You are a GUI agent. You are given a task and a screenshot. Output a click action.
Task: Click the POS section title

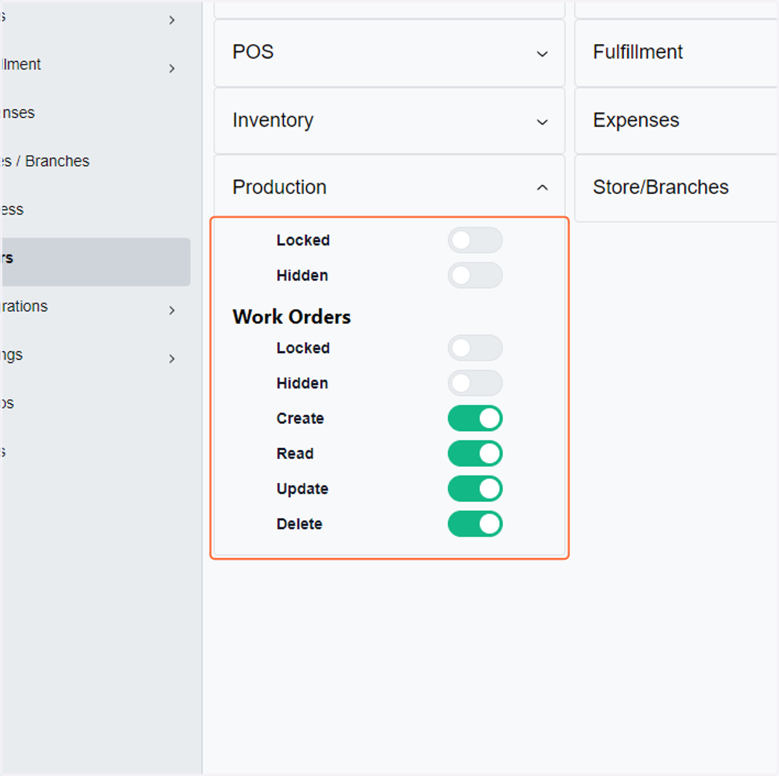coord(253,52)
